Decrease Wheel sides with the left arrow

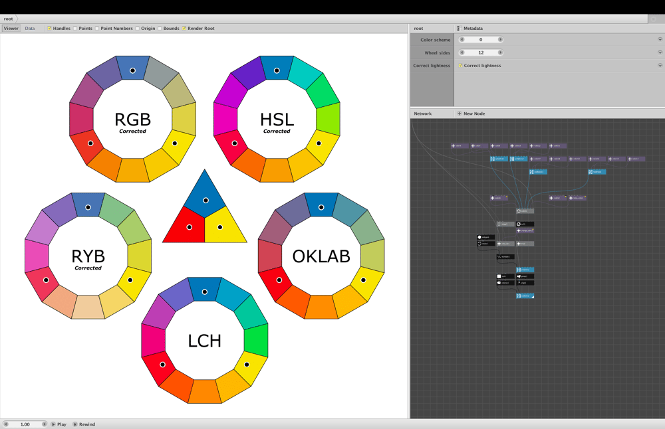click(462, 52)
